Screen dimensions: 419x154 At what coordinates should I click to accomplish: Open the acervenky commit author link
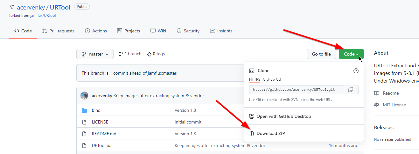coord(102,96)
